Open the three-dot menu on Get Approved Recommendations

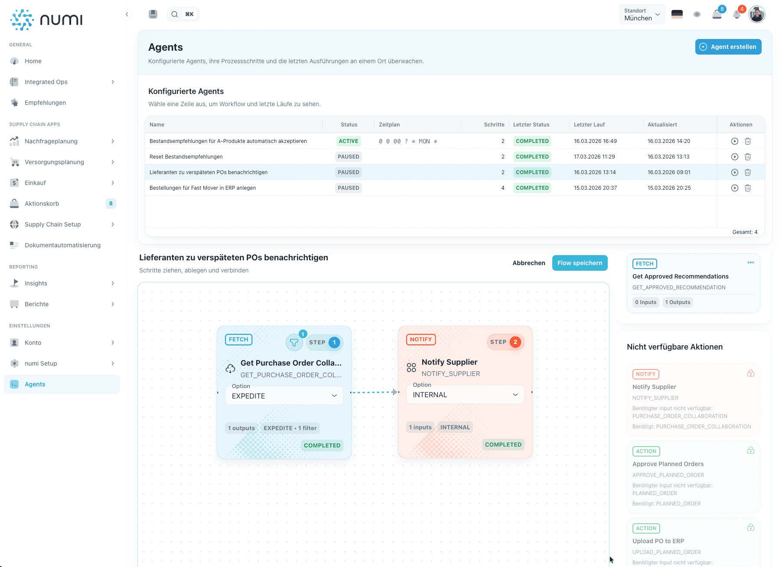[x=751, y=262]
